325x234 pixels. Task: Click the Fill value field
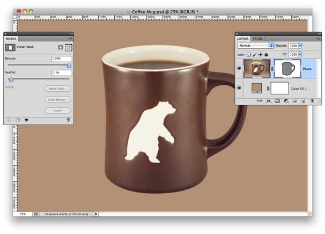pyautogui.click(x=293, y=55)
